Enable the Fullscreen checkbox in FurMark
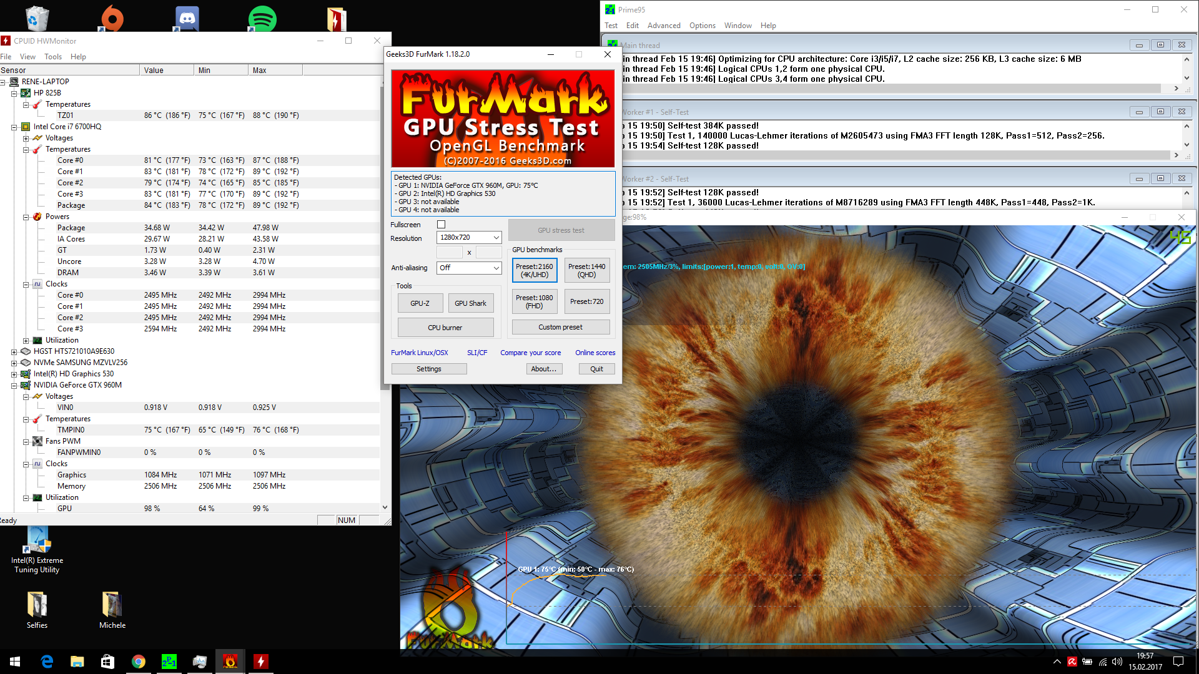 pyautogui.click(x=442, y=225)
